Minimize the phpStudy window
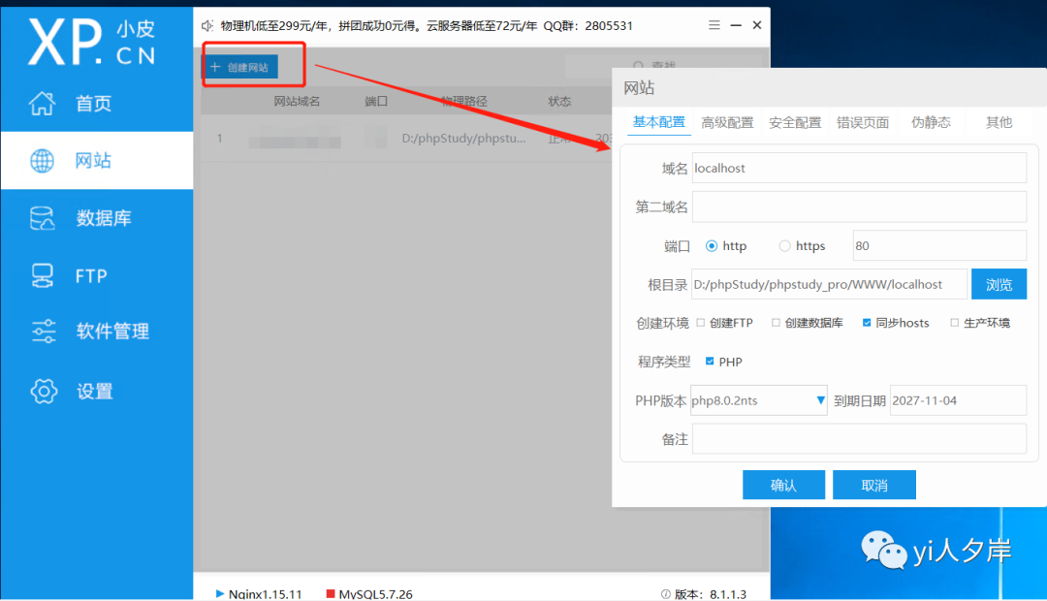This screenshot has height=601, width=1047. [x=736, y=24]
